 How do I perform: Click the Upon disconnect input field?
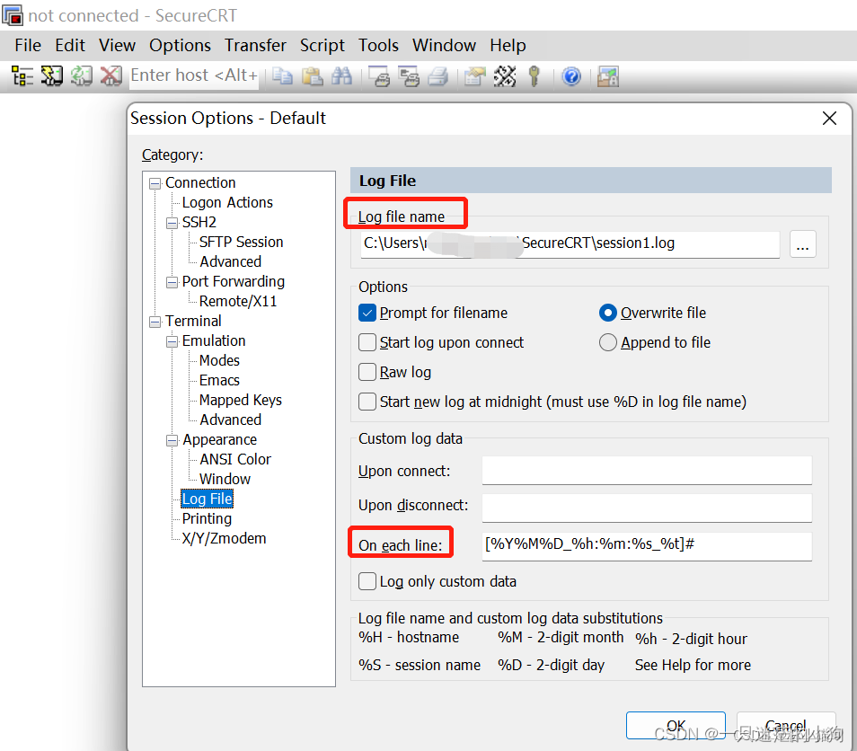point(647,508)
